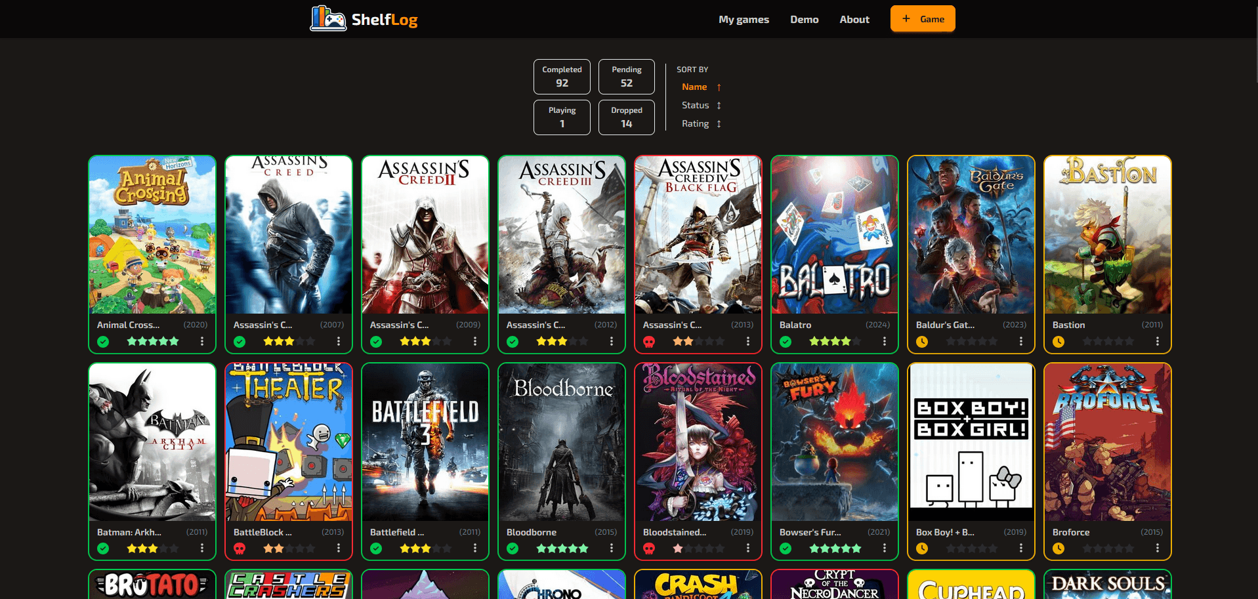1258x599 pixels.
Task: Open the My games page
Action: click(744, 20)
